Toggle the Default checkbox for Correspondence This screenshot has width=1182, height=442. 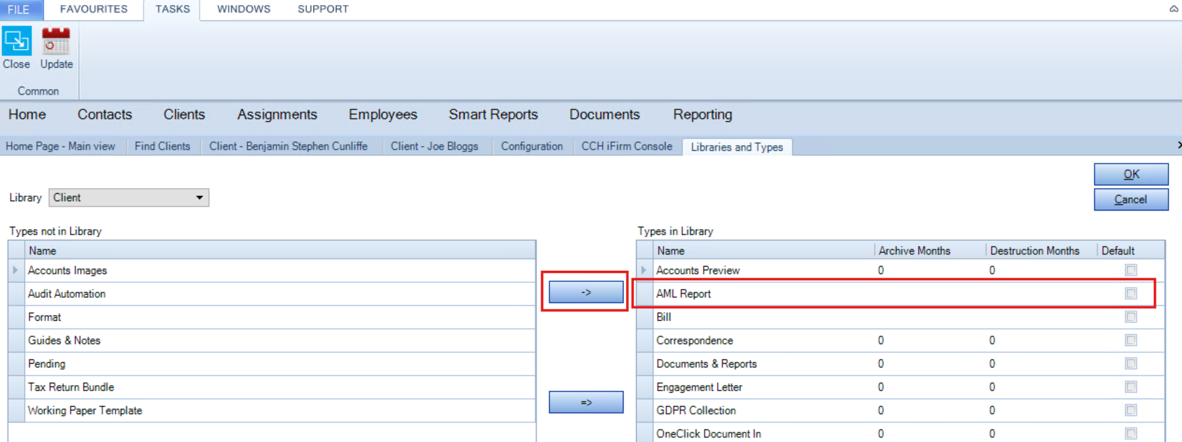coord(1131,341)
